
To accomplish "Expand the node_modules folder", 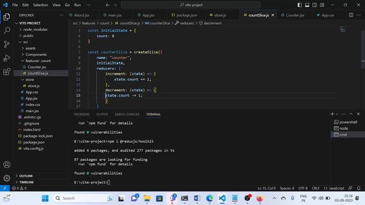I will pos(35,30).
